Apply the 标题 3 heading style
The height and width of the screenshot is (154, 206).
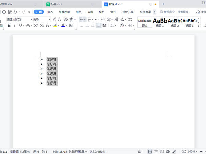tap(190, 23)
